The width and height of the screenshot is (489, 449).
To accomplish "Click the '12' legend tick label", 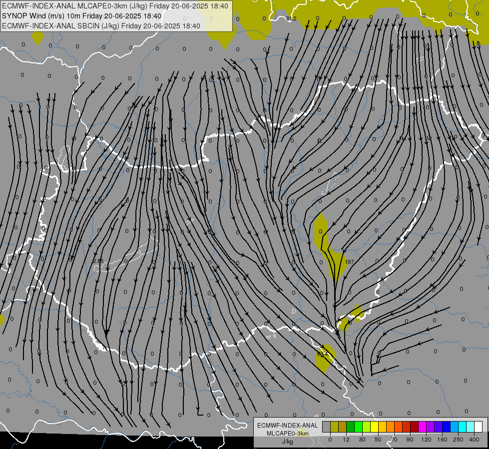I will [346, 440].
